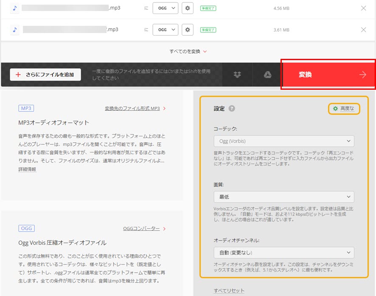The height and width of the screenshot is (296, 376).
Task: Remove the second mp3 file with X
Action: click(363, 30)
